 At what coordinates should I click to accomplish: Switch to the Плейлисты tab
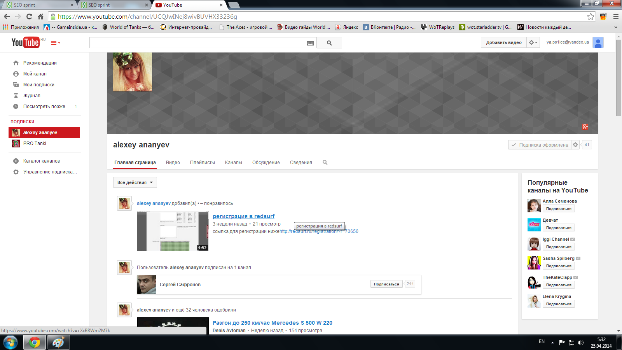203,163
